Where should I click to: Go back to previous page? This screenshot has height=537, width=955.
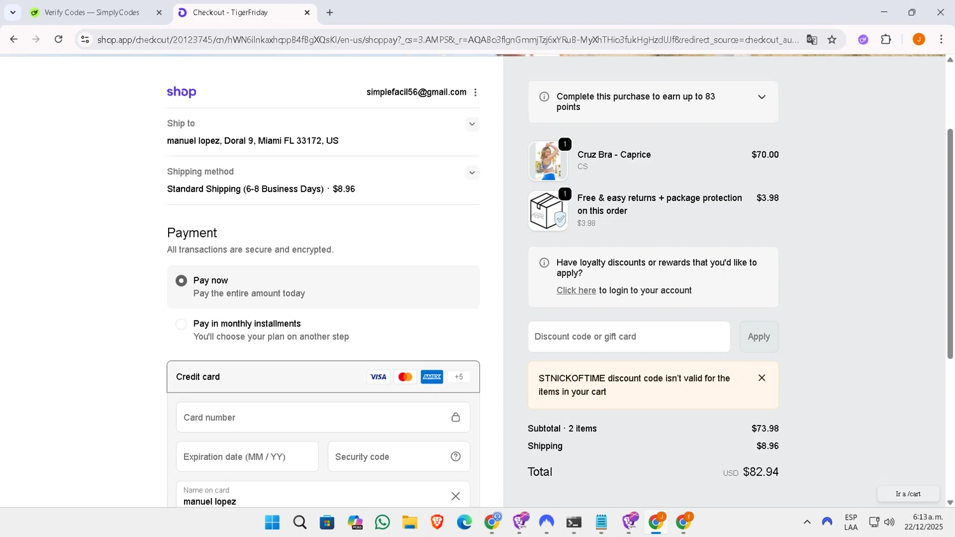[x=14, y=39]
